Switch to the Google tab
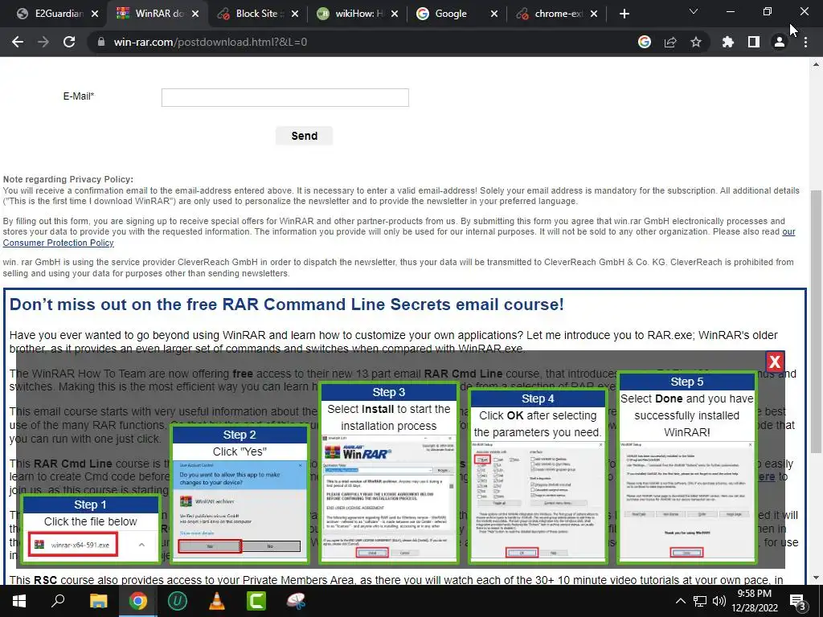Screen dimensions: 823x617 [450, 14]
